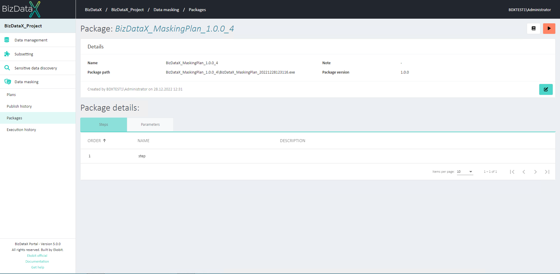Screen dimensions: 560x274
Task: Open the Documentation link
Action: (x=37, y=261)
